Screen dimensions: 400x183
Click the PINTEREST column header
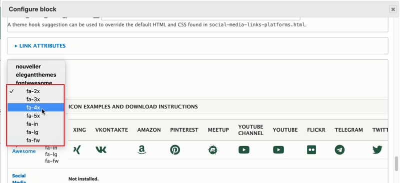[x=184, y=130]
